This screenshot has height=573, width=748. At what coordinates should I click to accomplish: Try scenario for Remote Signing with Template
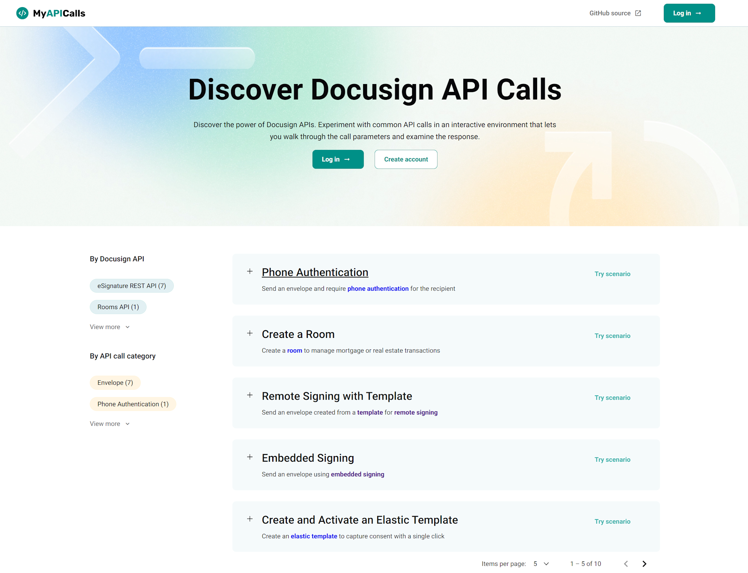(612, 397)
